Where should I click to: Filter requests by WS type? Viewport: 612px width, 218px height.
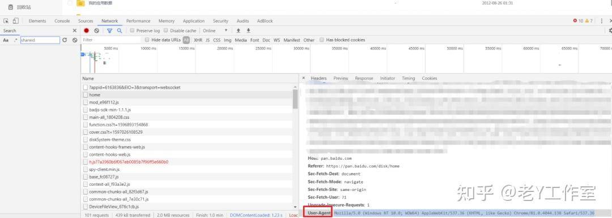277,40
